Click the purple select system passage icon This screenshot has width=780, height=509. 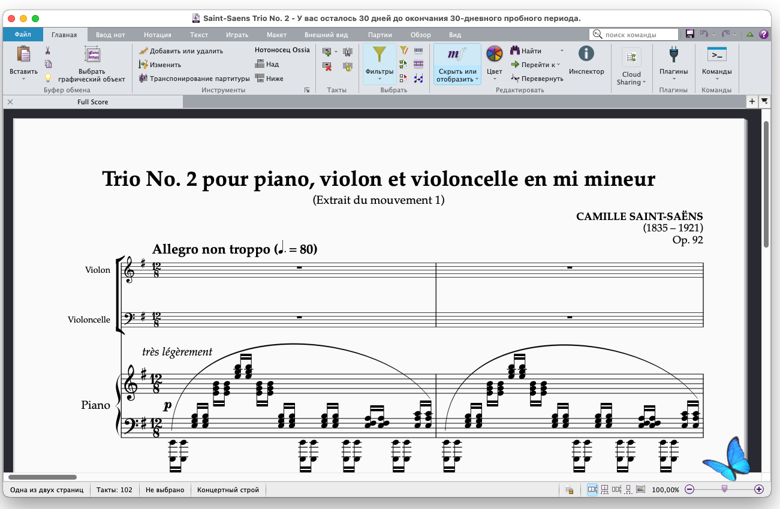[x=418, y=64]
